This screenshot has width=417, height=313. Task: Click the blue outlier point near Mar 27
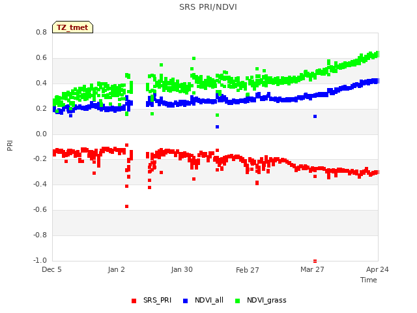pyautogui.click(x=315, y=116)
